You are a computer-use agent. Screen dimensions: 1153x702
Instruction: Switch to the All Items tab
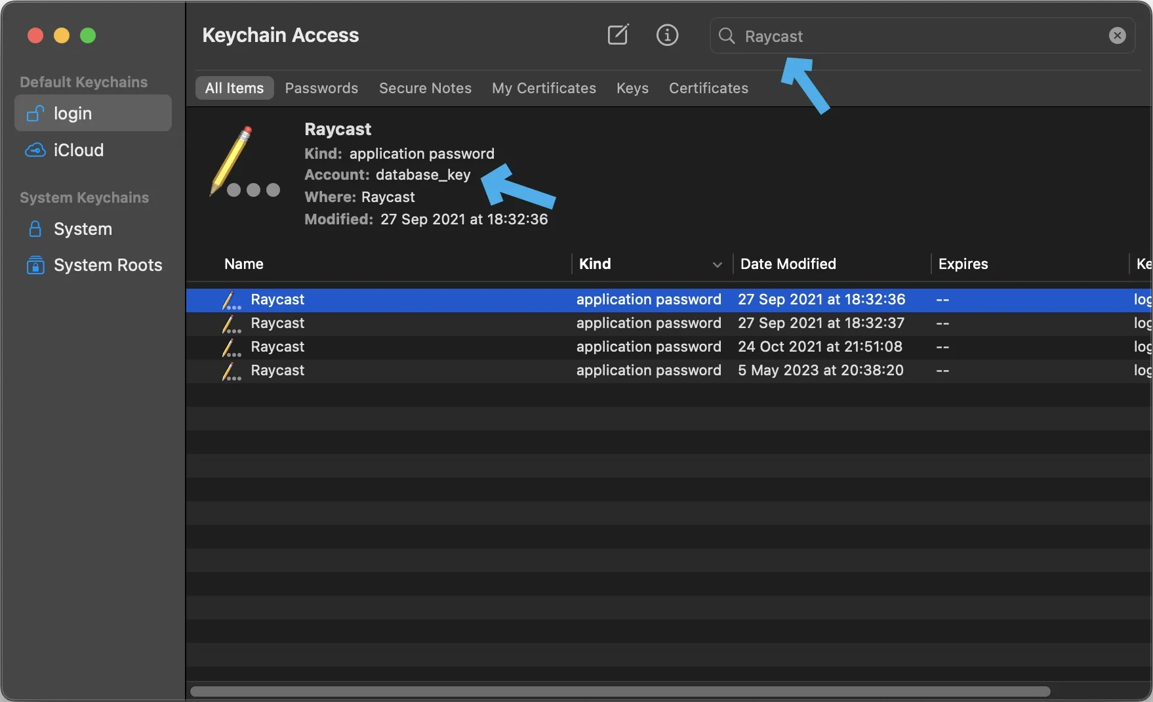[x=234, y=88]
